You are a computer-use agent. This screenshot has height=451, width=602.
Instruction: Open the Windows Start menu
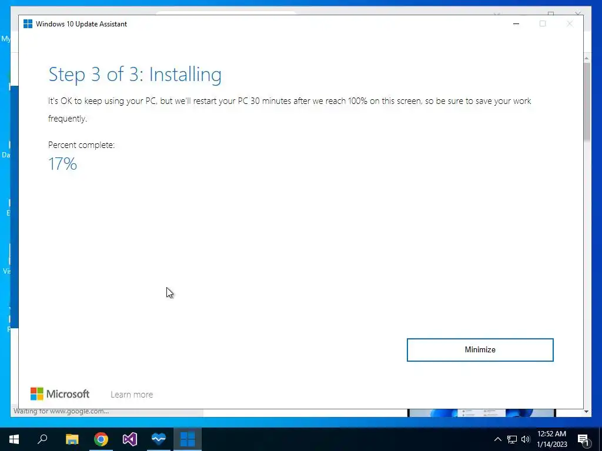tap(14, 439)
